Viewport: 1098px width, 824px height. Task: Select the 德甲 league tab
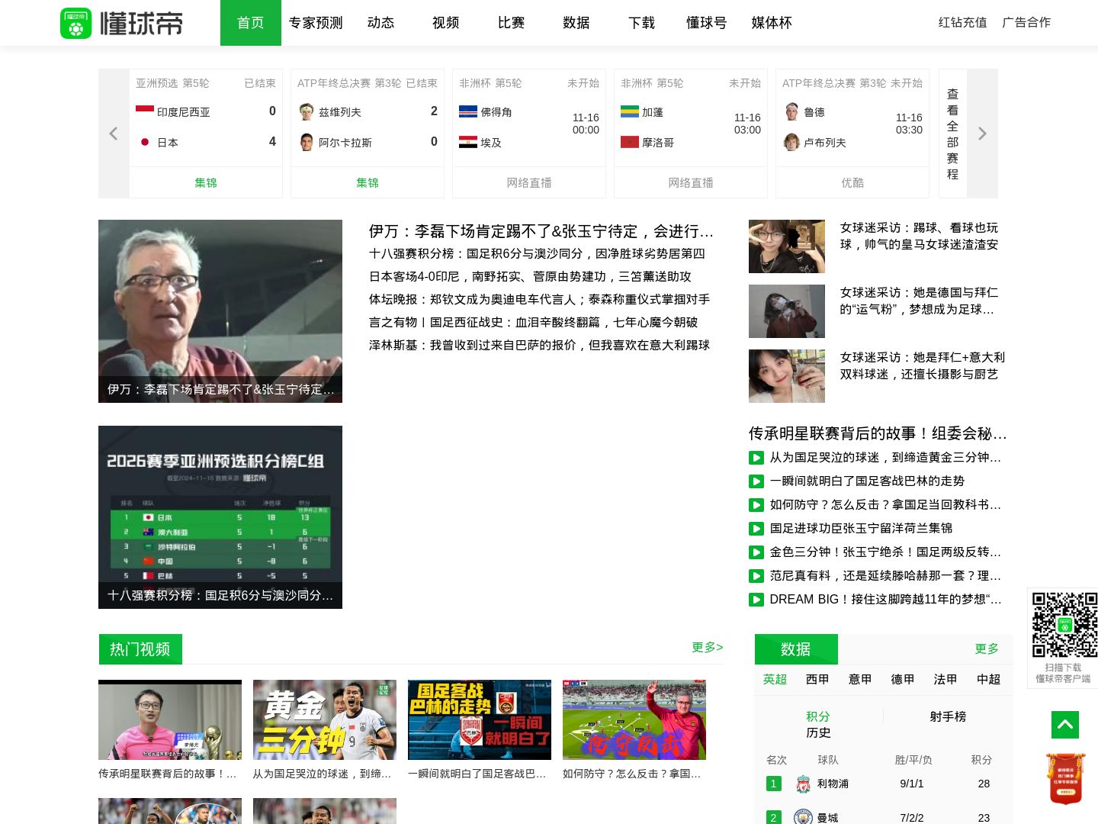[904, 679]
